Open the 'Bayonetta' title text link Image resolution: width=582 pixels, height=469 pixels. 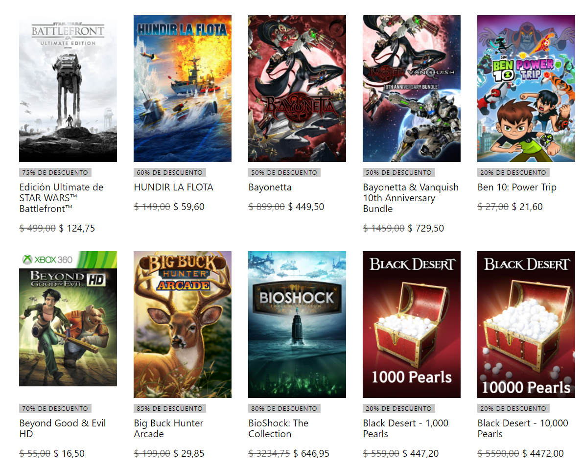click(270, 187)
